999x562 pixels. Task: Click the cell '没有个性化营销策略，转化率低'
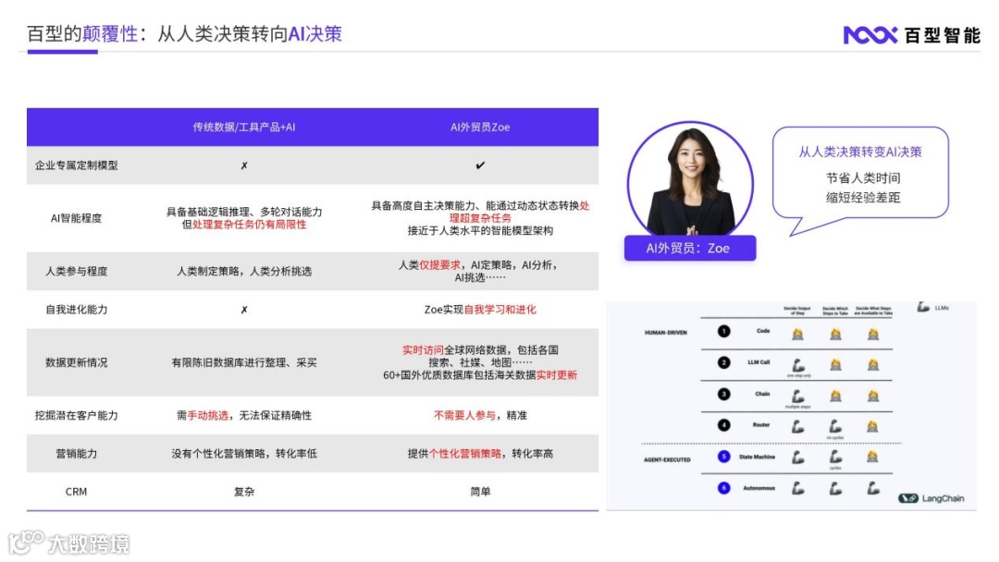(244, 454)
